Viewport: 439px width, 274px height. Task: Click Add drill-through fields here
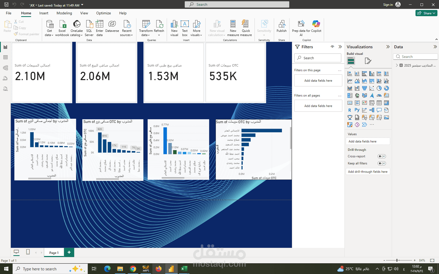pos(368,172)
